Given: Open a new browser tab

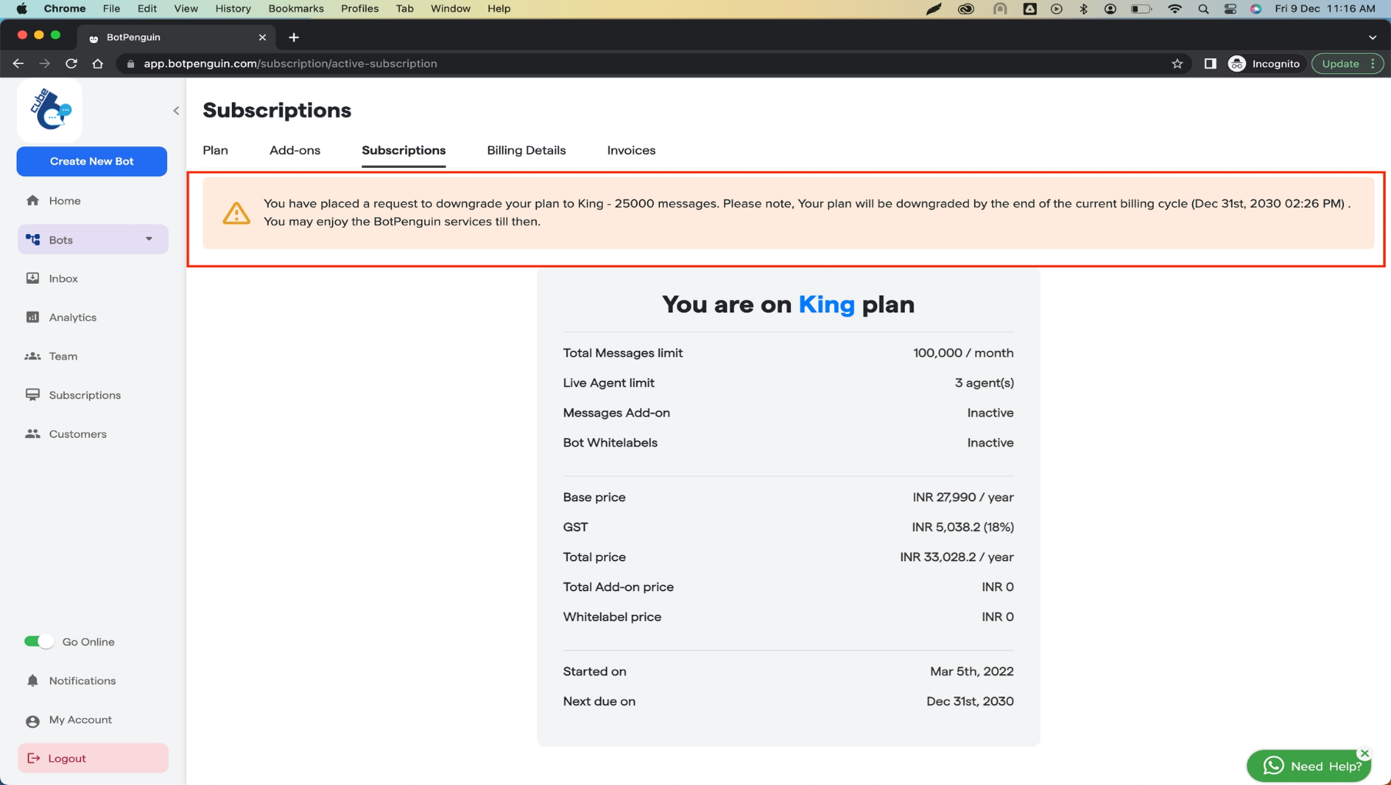Looking at the screenshot, I should pyautogui.click(x=293, y=37).
